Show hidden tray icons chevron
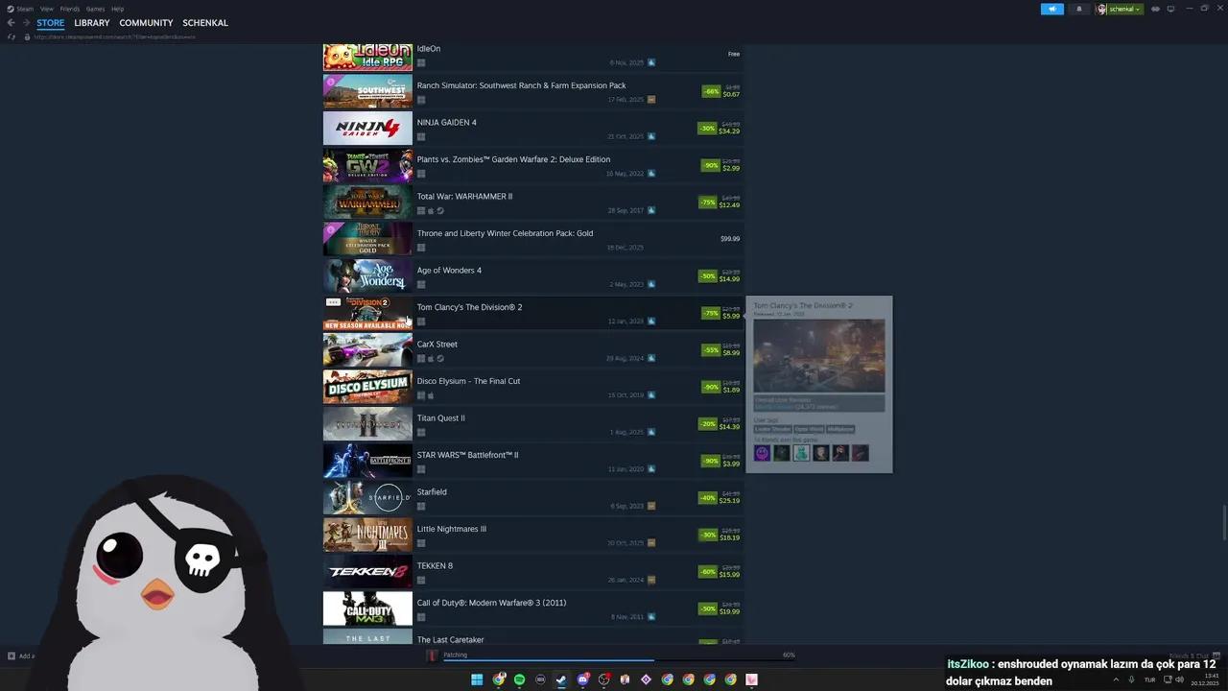 click(x=1116, y=679)
